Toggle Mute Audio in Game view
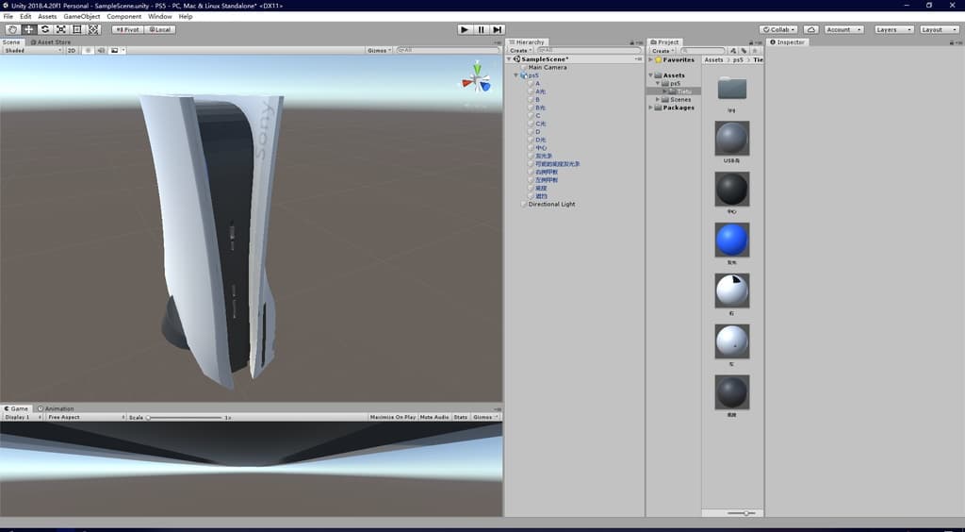The image size is (965, 532). coord(434,417)
